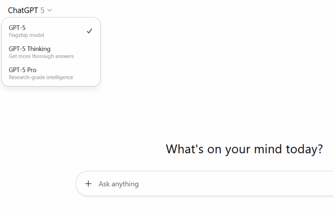333x213 pixels.
Task: Click the "Research-grade intelligence" subtitle
Action: point(41,78)
